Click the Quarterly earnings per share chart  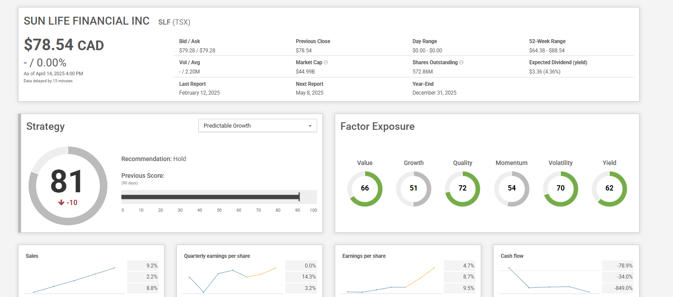click(233, 279)
